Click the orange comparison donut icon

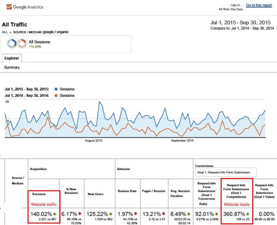coord(21,44)
